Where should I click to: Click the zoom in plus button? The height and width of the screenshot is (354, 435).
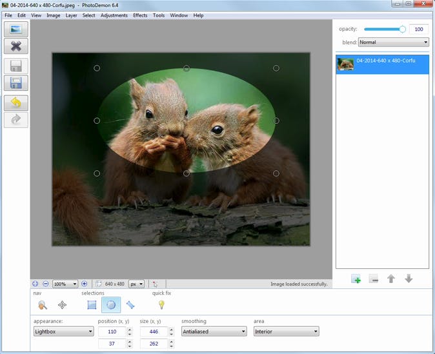click(84, 284)
